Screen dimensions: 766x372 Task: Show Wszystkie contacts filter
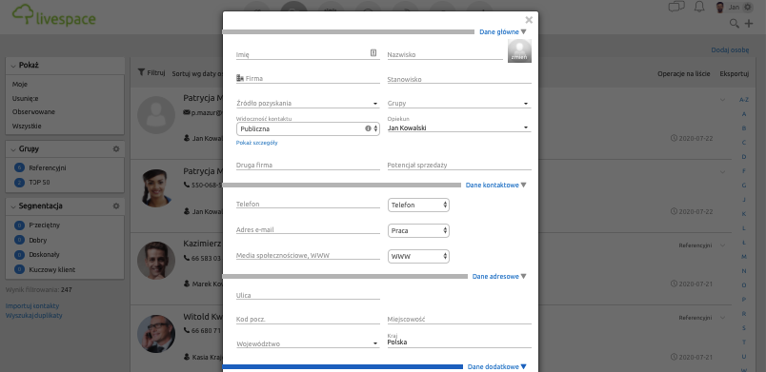27,127
